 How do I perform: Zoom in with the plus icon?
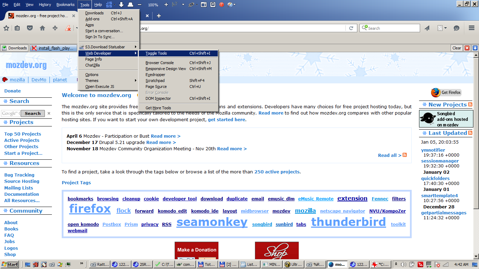coord(166,5)
